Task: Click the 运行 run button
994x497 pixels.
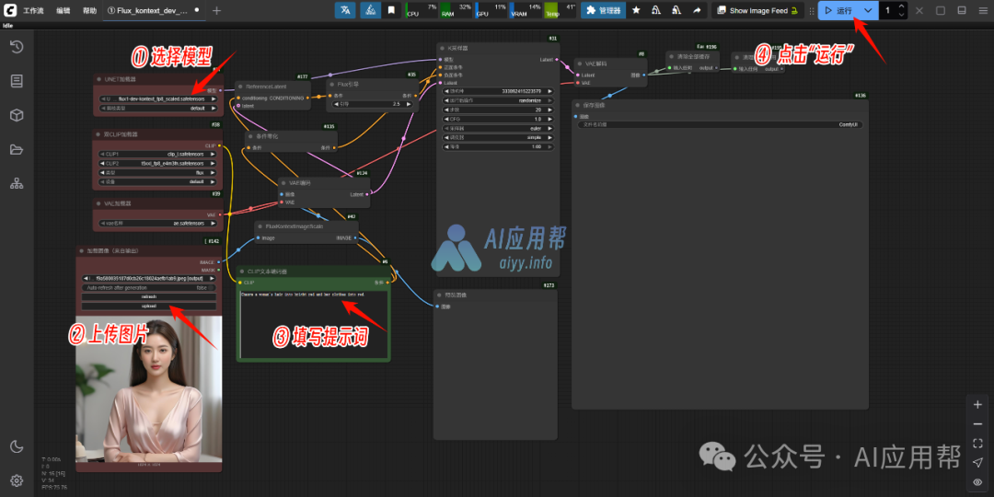Action: click(x=838, y=10)
